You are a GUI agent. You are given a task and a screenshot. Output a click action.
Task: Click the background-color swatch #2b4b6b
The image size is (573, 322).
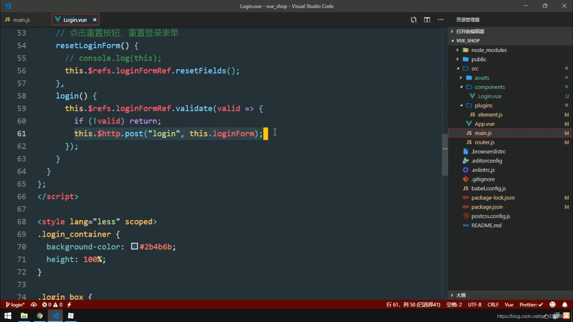pos(133,247)
